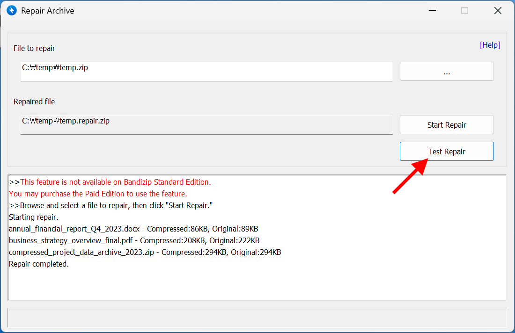The width and height of the screenshot is (515, 333).
Task: Click the "Repair completed." log line
Action: point(39,264)
